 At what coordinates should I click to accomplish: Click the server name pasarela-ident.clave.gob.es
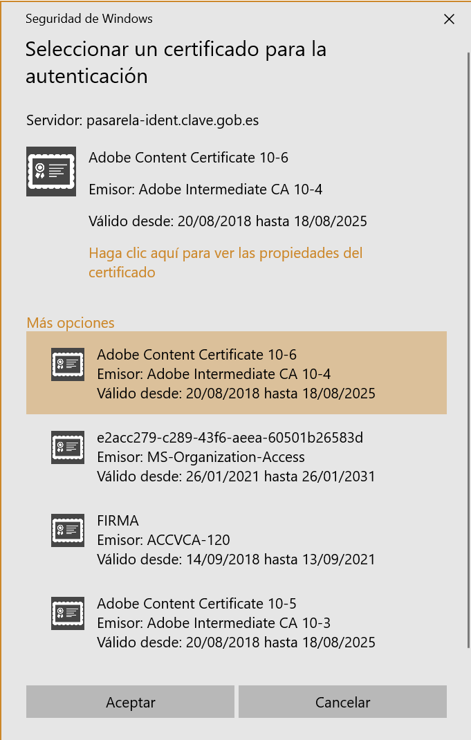click(x=172, y=120)
